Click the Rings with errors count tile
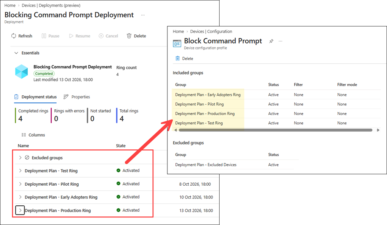Screen dimensions: 387x225 [x=68, y=115]
